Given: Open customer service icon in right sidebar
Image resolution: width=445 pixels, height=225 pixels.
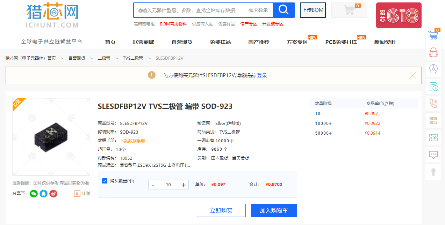Looking at the screenshot, I should [433, 52].
